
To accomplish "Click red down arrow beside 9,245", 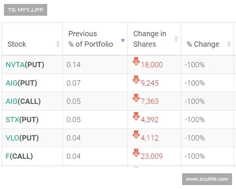I will 136,80.
